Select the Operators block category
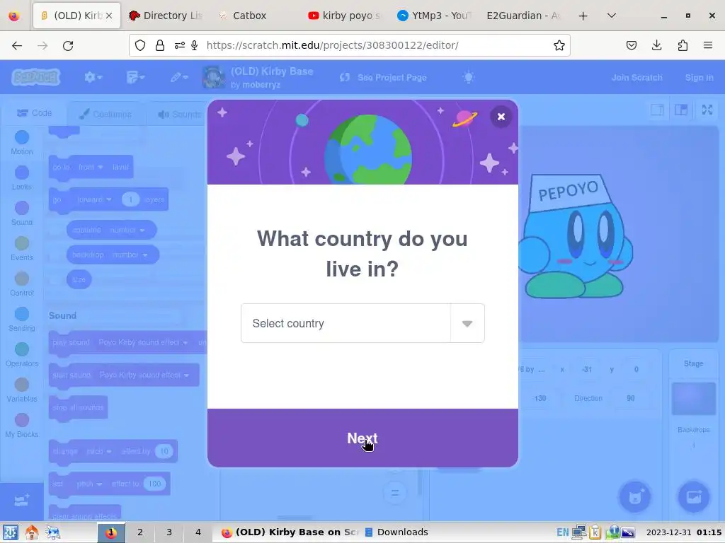725x543 pixels. click(22, 355)
